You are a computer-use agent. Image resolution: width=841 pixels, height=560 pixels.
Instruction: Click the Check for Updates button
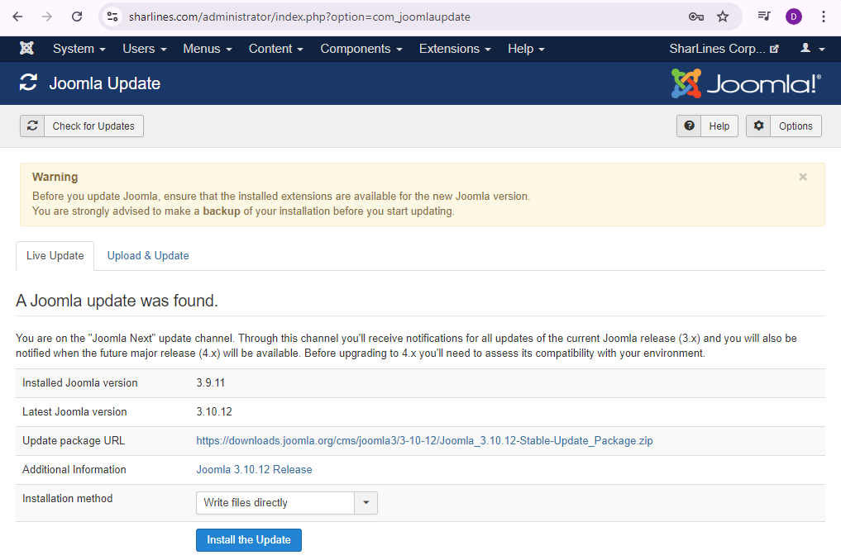point(82,126)
